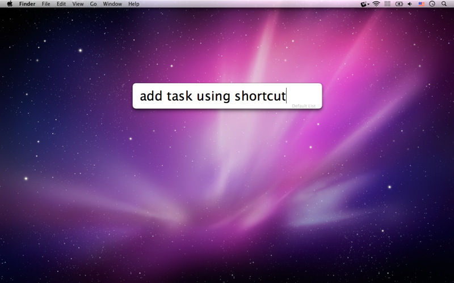Open the US flag input menu
Viewport: 454px width, 283px height.
[422, 4]
